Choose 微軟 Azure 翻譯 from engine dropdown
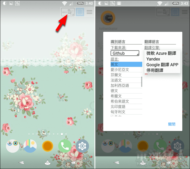 pyautogui.click(x=161, y=53)
